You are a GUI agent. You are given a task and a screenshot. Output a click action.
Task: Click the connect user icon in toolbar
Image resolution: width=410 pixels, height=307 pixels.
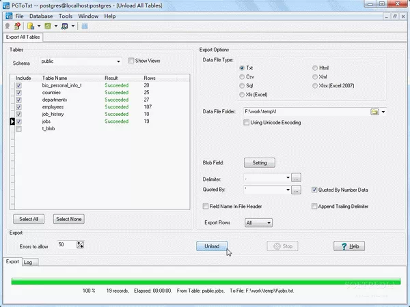tap(8, 27)
